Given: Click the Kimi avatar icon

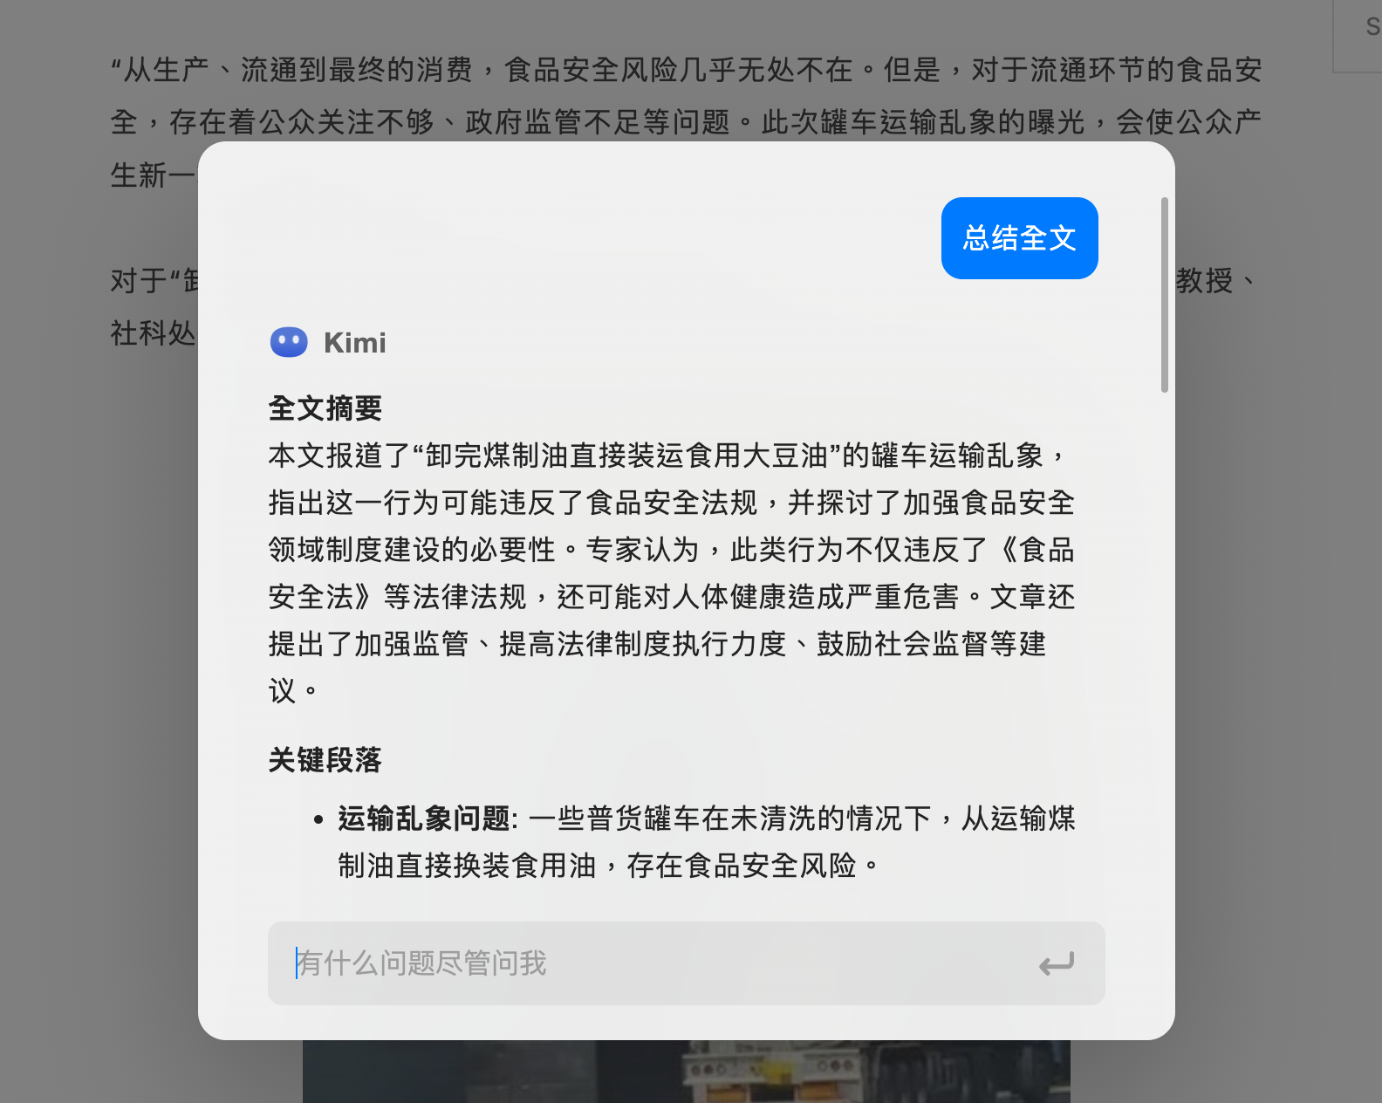Looking at the screenshot, I should point(289,342).
